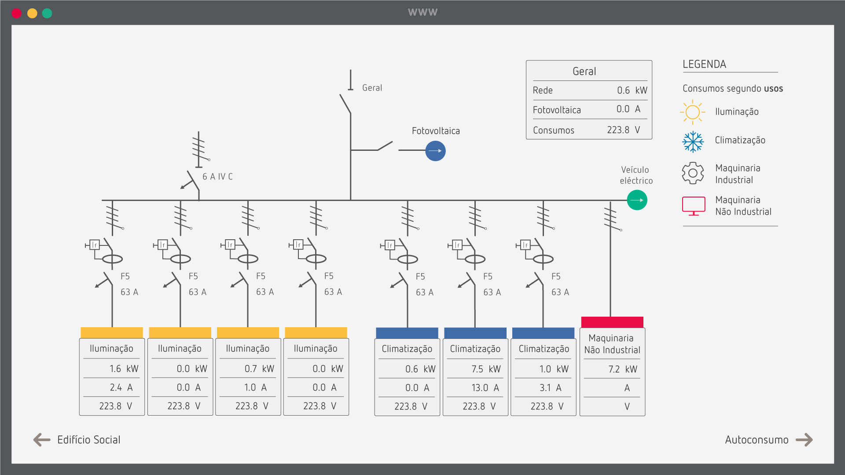Image resolution: width=845 pixels, height=475 pixels.
Task: Click the Maquinaria Industrial gear icon
Action: click(693, 173)
